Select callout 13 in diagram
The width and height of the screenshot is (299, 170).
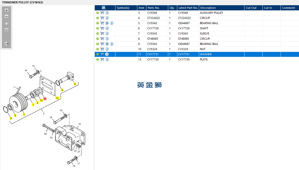(x=57, y=98)
